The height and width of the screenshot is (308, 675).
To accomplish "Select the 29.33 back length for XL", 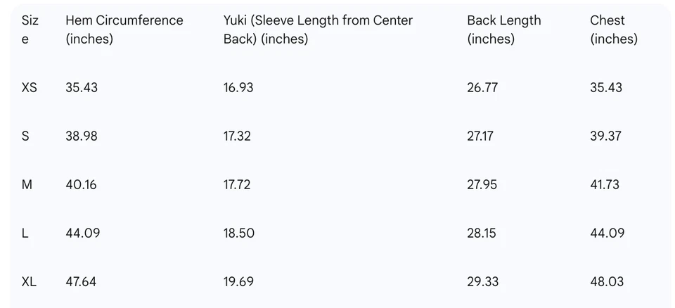I will pos(482,282).
